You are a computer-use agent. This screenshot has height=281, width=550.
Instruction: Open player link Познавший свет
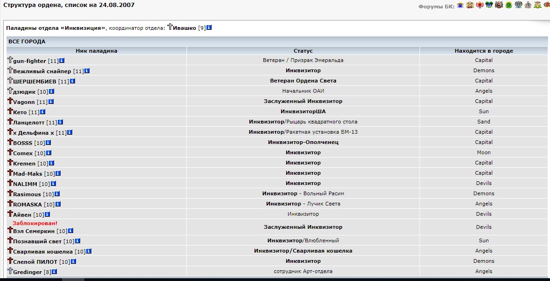coord(37,241)
